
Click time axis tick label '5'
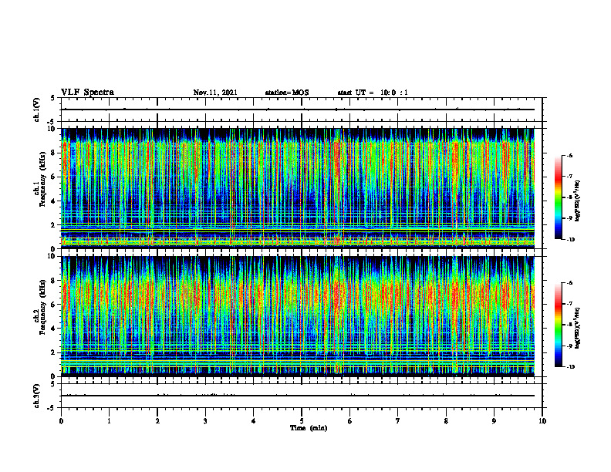pos(302,421)
